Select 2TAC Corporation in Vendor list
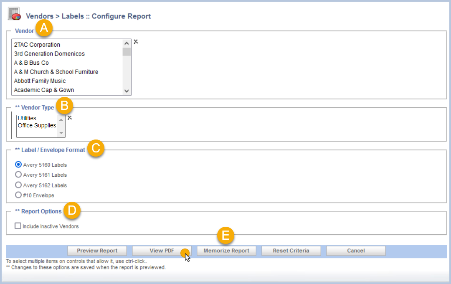 click(x=37, y=45)
